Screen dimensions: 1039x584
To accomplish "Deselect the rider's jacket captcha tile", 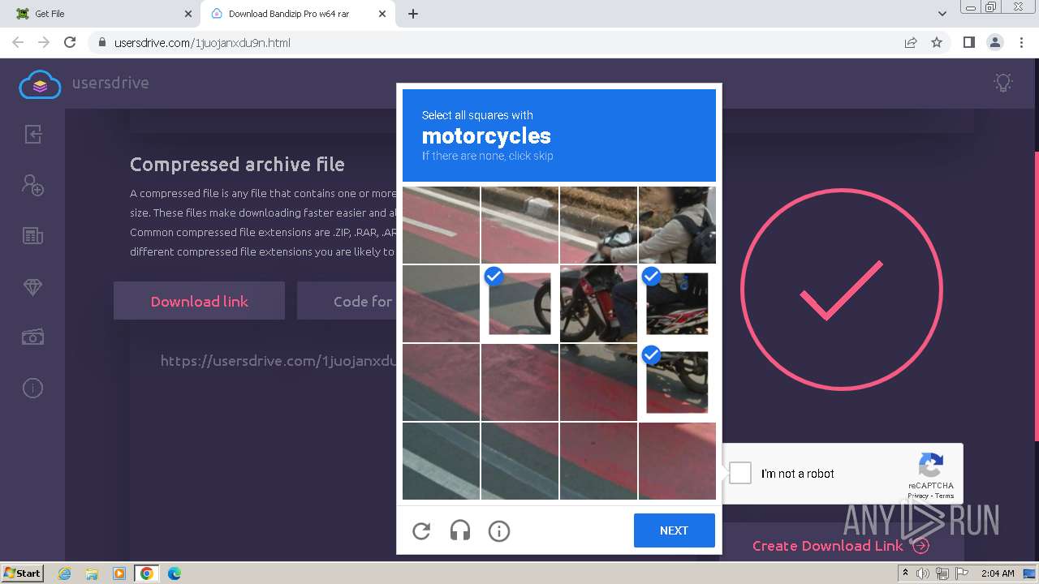I will (677, 303).
